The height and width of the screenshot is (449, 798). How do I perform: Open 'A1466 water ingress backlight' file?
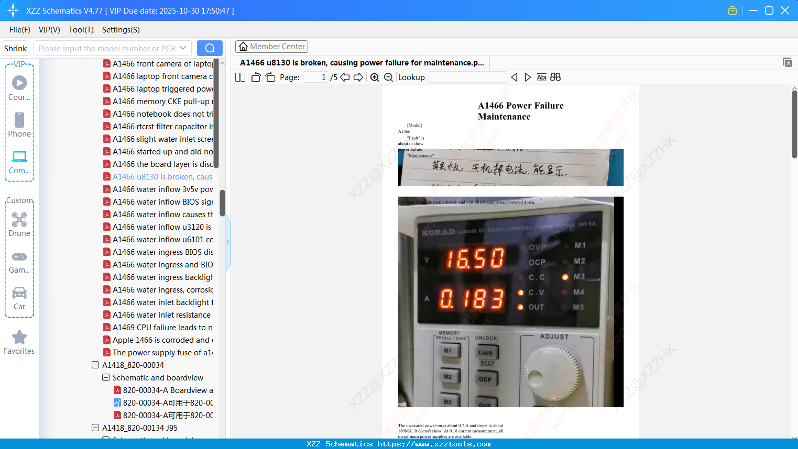pos(158,277)
